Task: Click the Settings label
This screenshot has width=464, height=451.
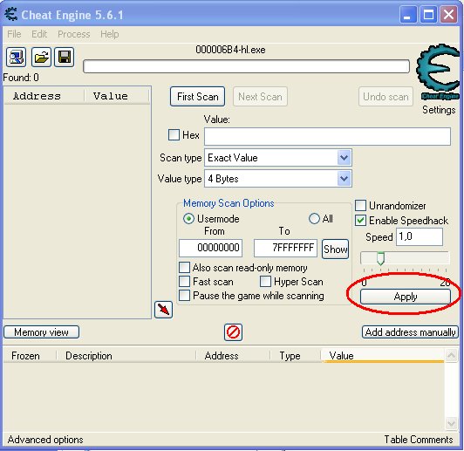Action: [x=439, y=110]
